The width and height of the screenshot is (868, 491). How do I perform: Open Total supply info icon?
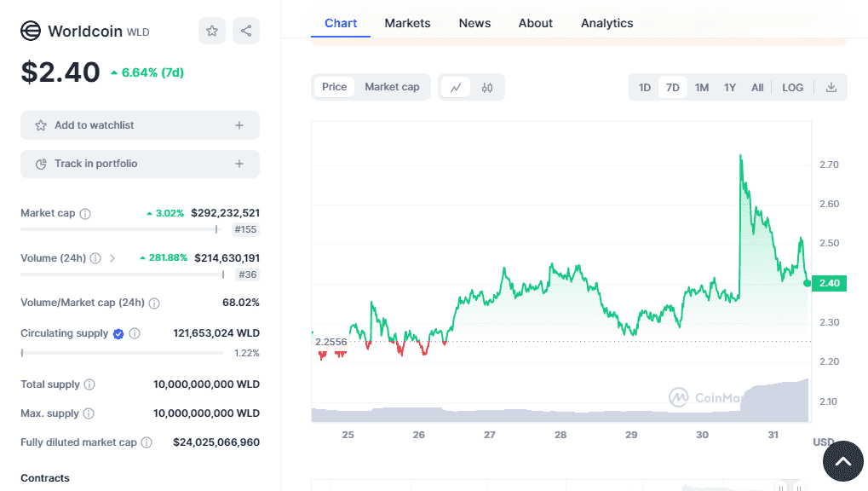(89, 384)
